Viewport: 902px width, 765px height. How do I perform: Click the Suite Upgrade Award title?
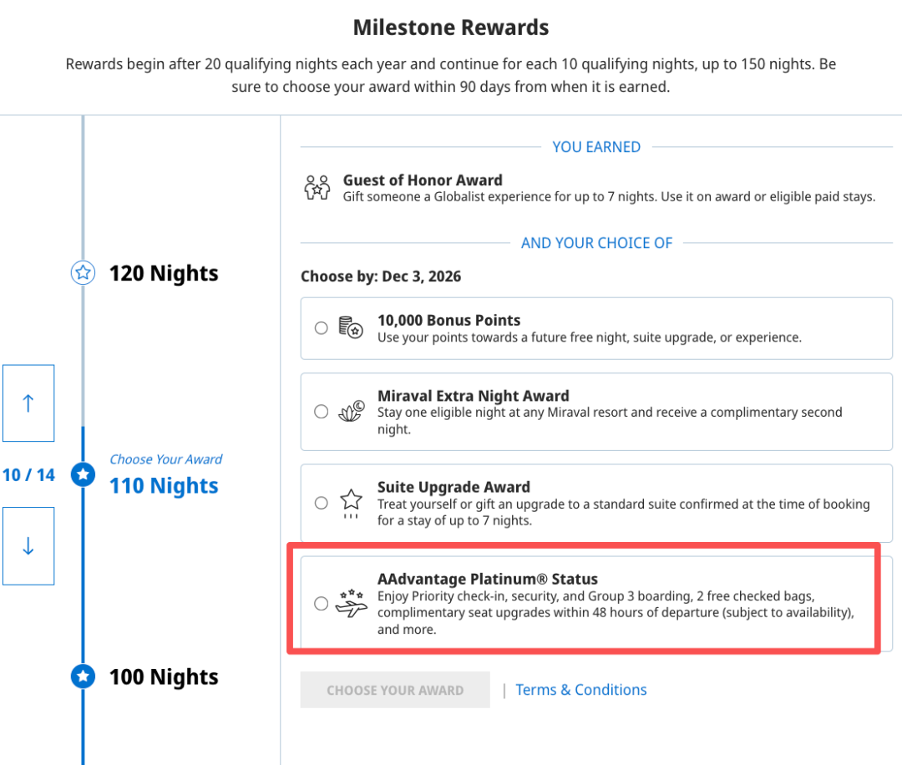click(x=454, y=487)
